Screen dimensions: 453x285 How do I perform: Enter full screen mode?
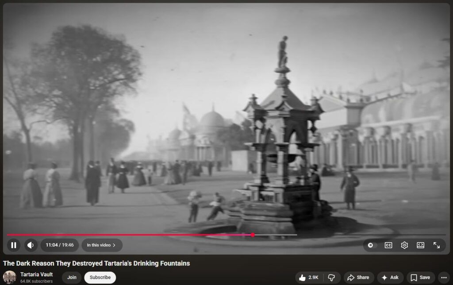437,245
